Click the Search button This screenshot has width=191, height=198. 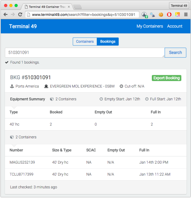click(x=175, y=53)
